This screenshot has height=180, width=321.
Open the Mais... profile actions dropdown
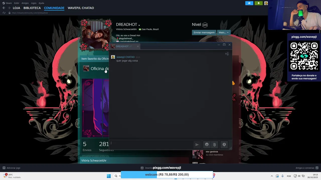pyautogui.click(x=224, y=32)
